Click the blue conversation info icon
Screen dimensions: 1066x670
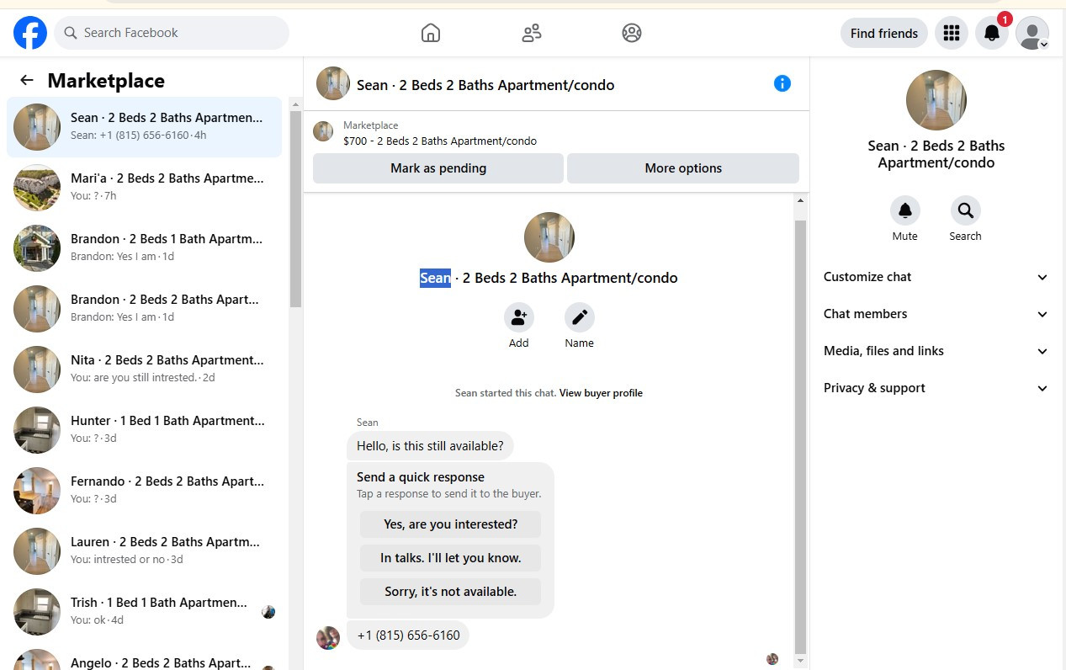pyautogui.click(x=782, y=83)
